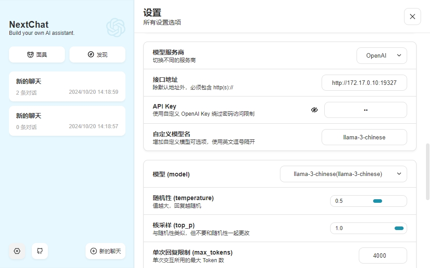This screenshot has width=430, height=268.
Task: Click the 接口地址 URL input field
Action: click(x=364, y=83)
